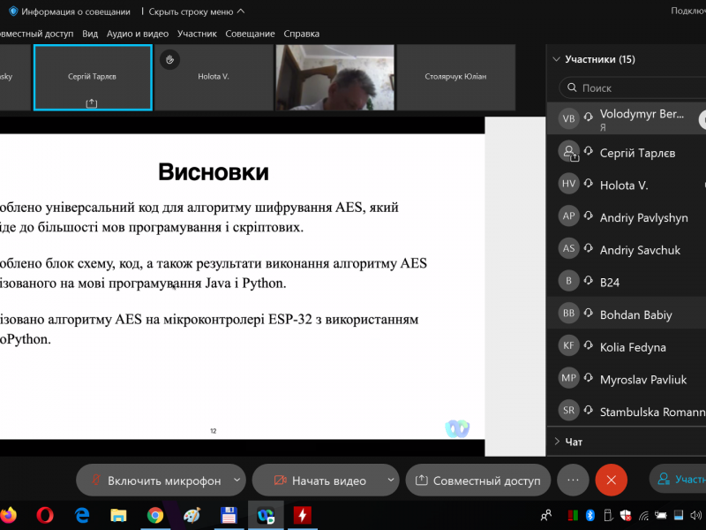Click the Совместный доступ share button
Viewport: 706px width, 530px height.
pos(477,481)
